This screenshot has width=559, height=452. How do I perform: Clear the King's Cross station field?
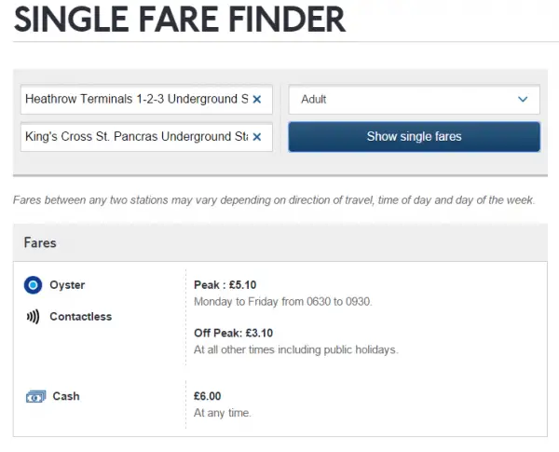coord(257,137)
